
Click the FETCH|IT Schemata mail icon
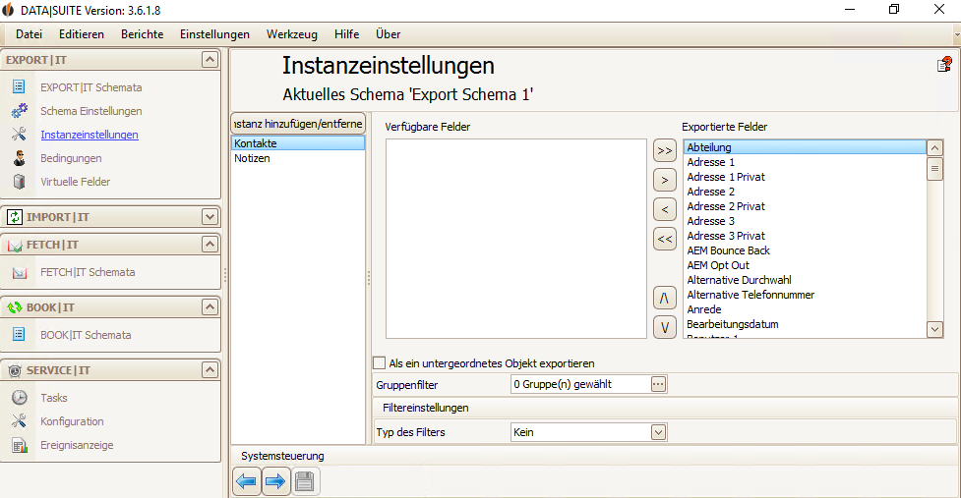pos(20,272)
